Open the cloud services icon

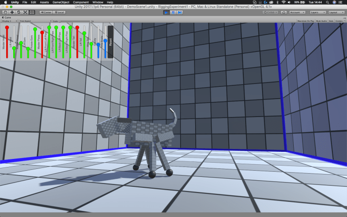[x=283, y=12]
